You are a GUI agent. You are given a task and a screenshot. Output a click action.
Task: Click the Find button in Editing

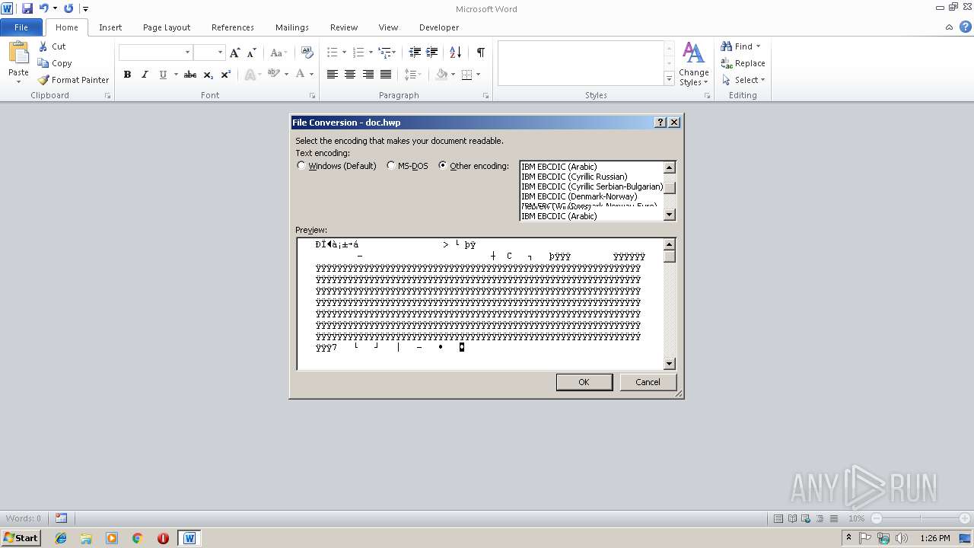coord(741,46)
